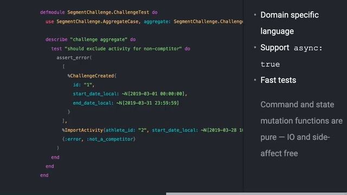The image size is (347, 195).
Task: Click the 'defmodule' keyword in the first code line
Action: [53, 12]
